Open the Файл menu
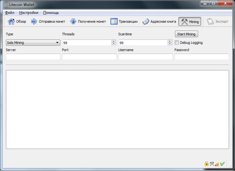 coord(9,13)
